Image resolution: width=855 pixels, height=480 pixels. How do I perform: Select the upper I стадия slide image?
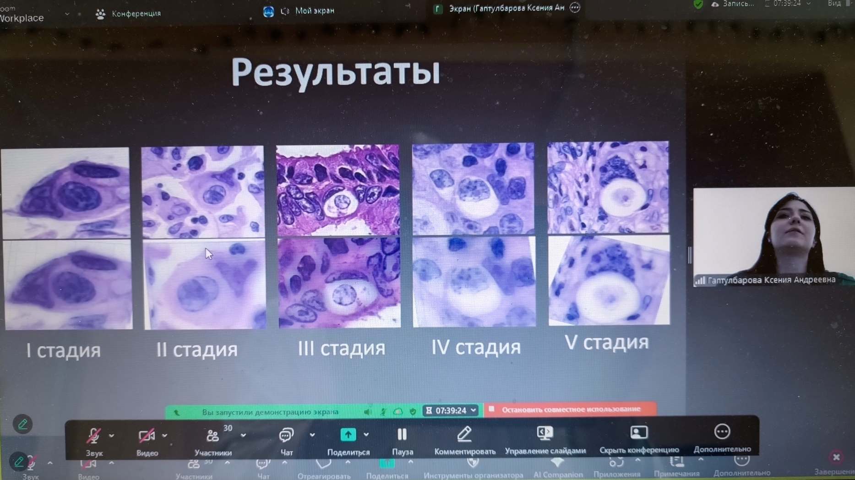tap(65, 193)
